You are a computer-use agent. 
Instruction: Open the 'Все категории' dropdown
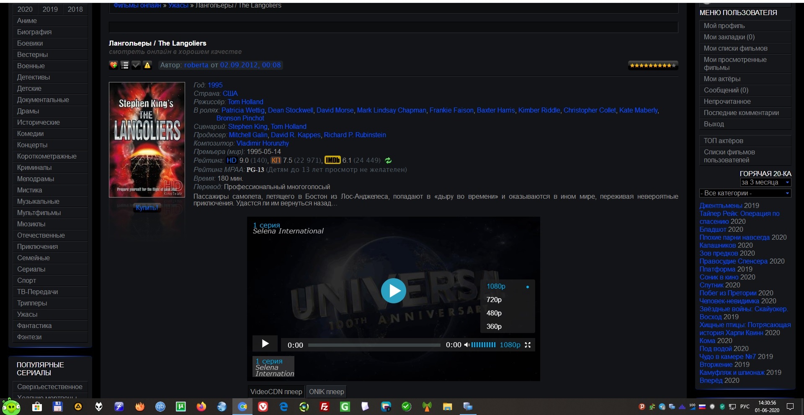745,193
